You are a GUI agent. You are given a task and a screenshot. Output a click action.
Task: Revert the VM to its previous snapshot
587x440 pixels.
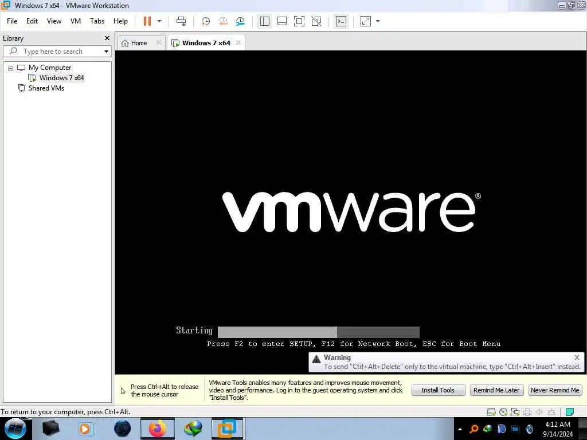point(223,21)
